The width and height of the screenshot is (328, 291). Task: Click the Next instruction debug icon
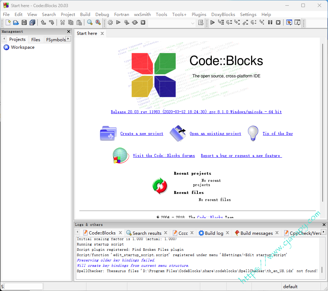(x=253, y=22)
